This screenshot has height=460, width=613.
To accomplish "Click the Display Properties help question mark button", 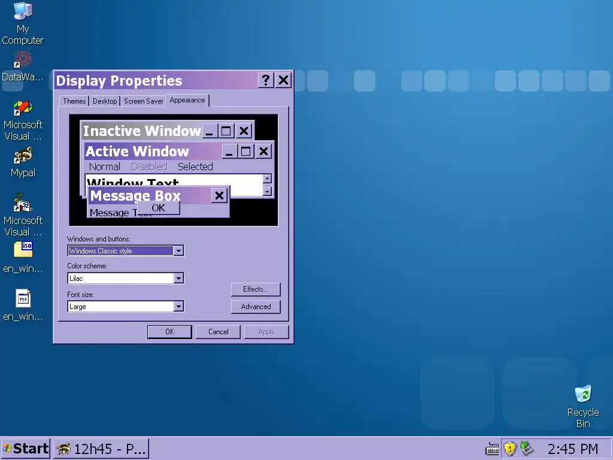I will click(265, 80).
